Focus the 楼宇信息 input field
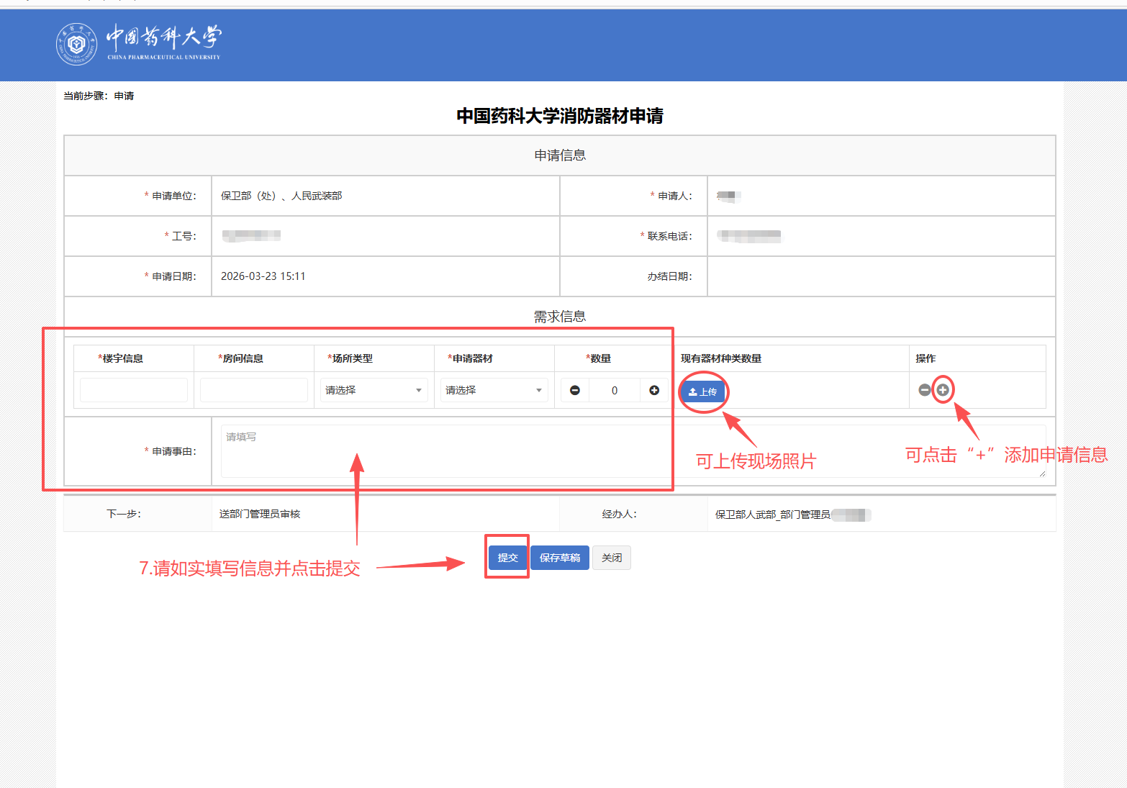 click(133, 390)
